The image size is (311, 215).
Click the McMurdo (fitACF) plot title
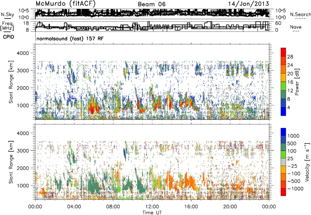coord(65,4)
